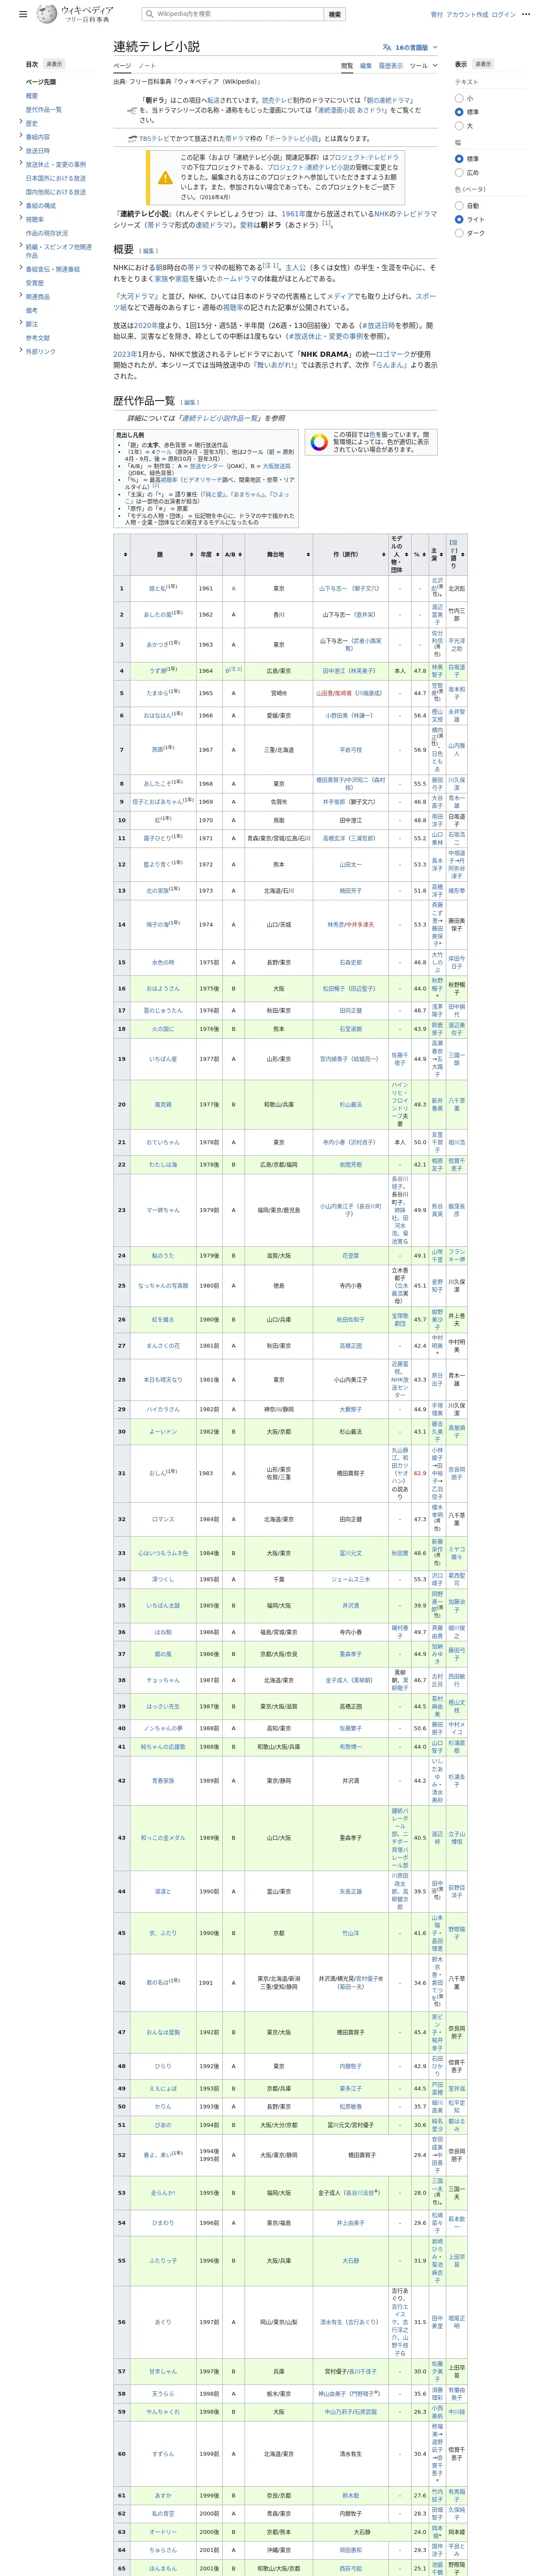Viewport: 551px width, 2576px height.
Task: Select ダーク color mode
Action: pos(459,233)
